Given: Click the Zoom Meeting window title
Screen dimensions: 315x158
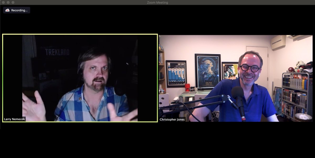Looking at the screenshot, I should coord(157,2).
